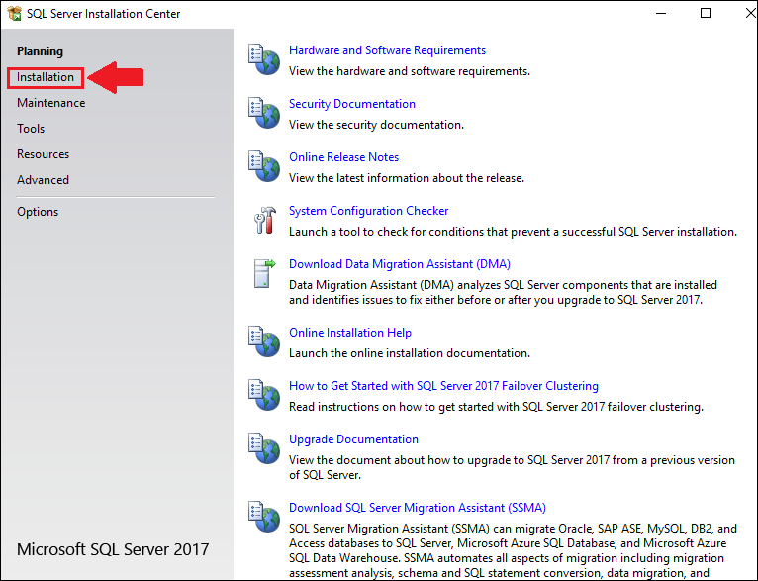758x581 pixels.
Task: Open the Options page
Action: click(38, 212)
